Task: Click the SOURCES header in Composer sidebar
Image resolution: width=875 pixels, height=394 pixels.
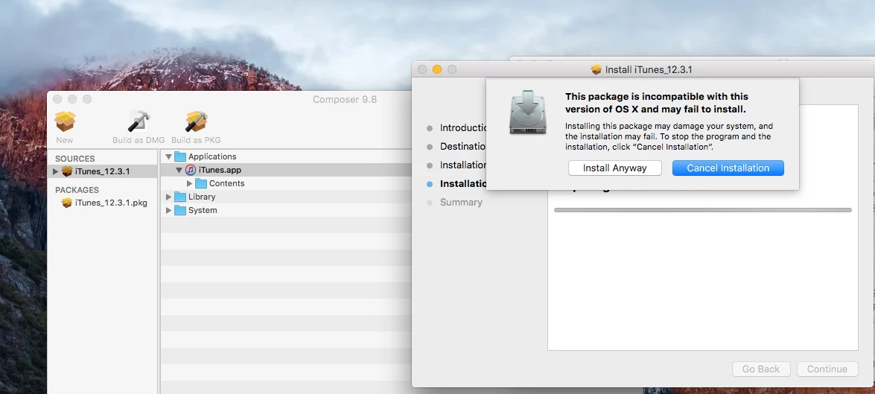Action: [x=74, y=159]
